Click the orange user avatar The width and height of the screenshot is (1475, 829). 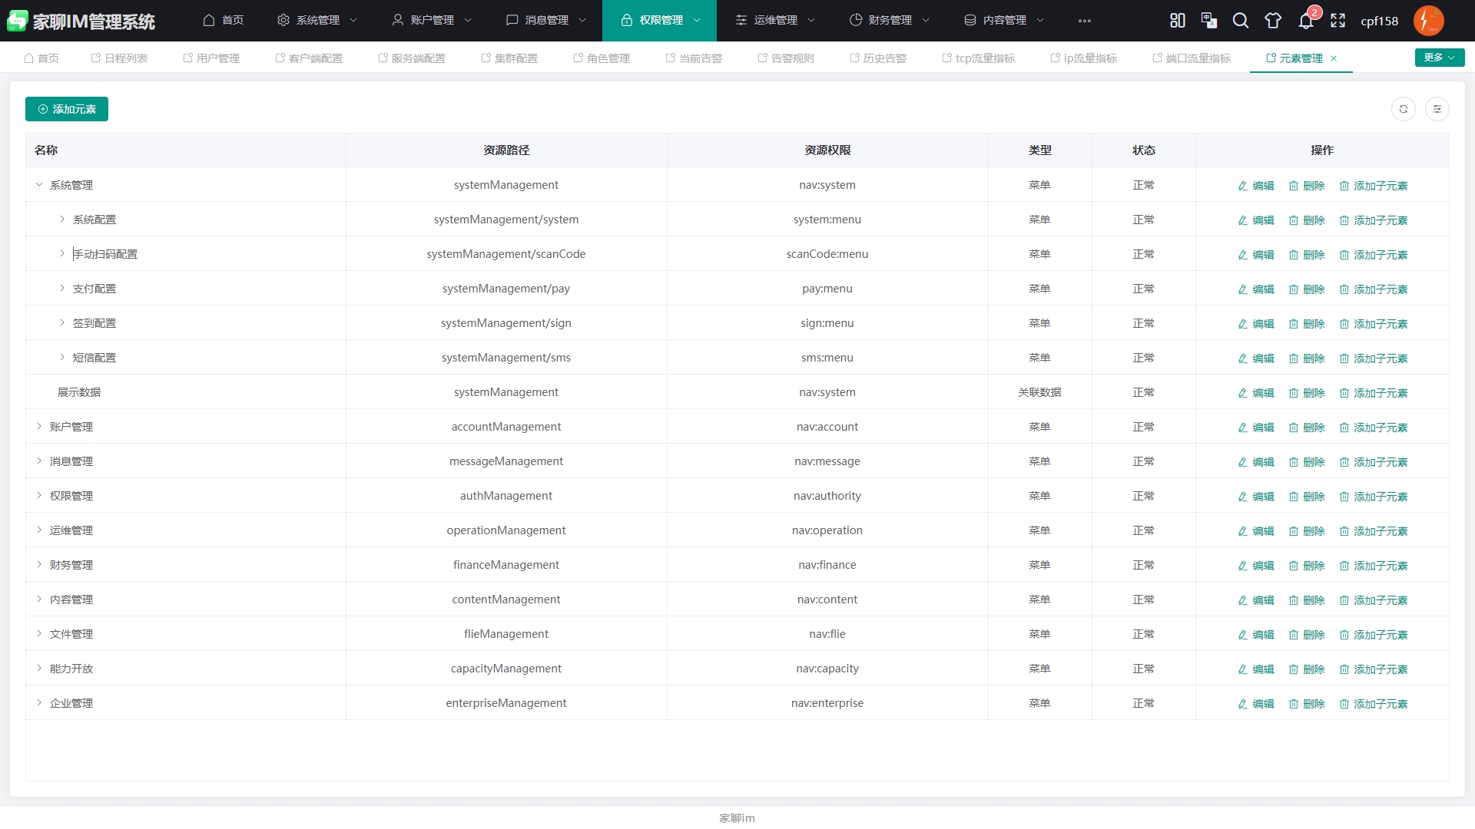point(1428,21)
